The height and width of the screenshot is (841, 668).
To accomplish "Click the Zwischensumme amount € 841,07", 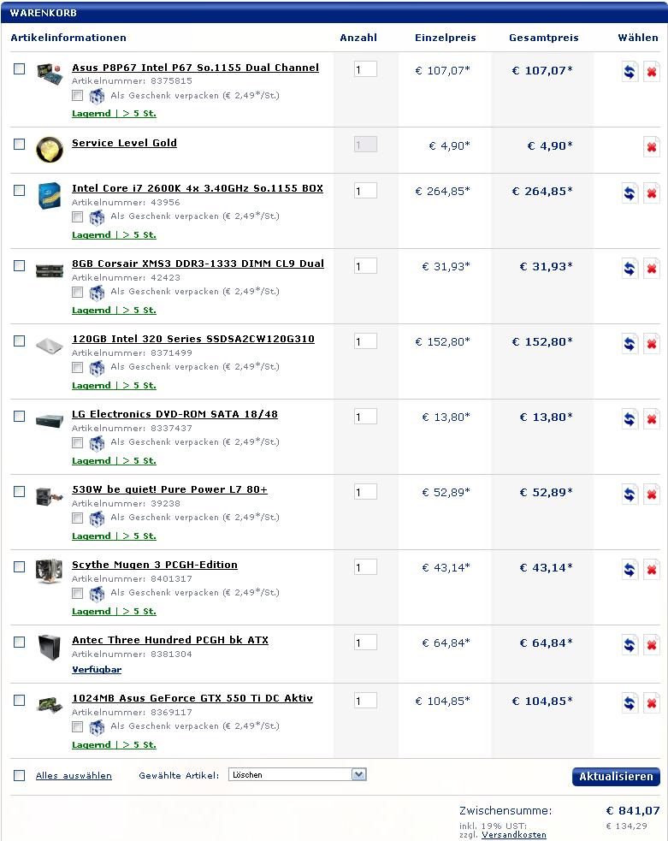I will coord(633,810).
